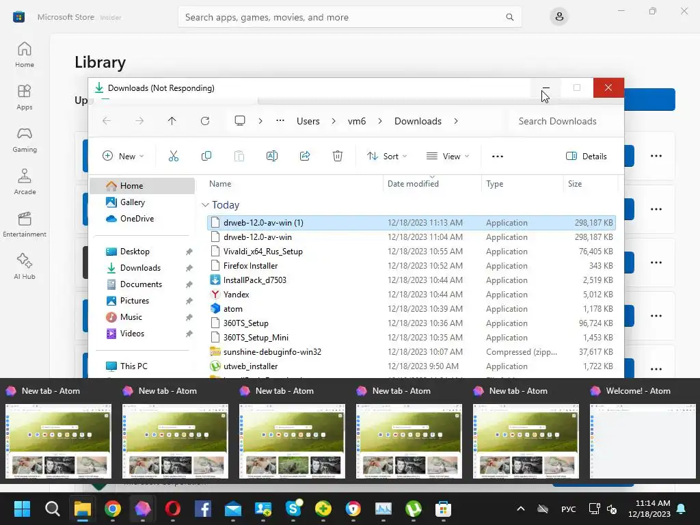The height and width of the screenshot is (525, 700).
Task: Open Microsoft Store Home in the sidebar
Action: 25,55
